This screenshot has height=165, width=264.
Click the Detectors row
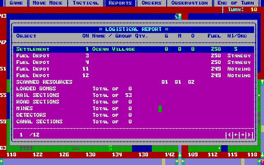click(134, 115)
